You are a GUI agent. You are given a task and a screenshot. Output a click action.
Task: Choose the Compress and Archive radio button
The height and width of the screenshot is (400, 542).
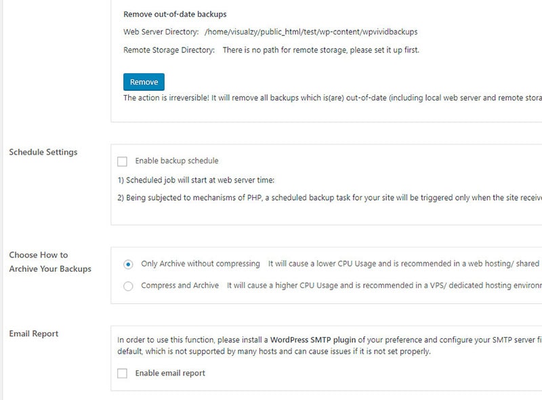pos(128,286)
